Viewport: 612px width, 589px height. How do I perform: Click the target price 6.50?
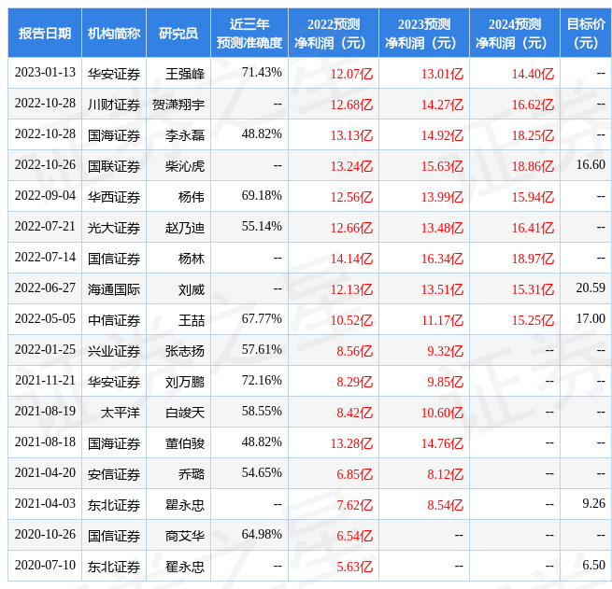click(x=593, y=566)
